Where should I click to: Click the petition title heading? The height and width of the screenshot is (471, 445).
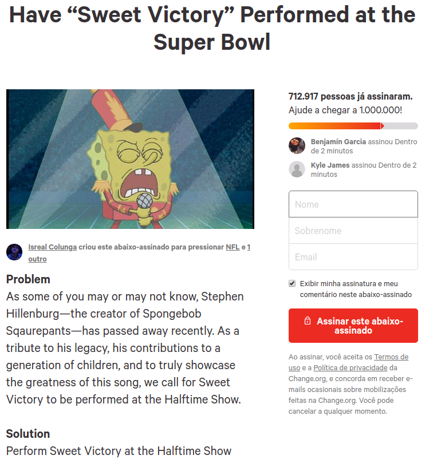coord(212,28)
